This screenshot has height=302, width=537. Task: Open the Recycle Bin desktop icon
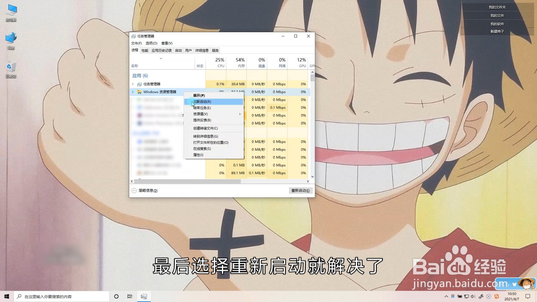[x=11, y=69]
